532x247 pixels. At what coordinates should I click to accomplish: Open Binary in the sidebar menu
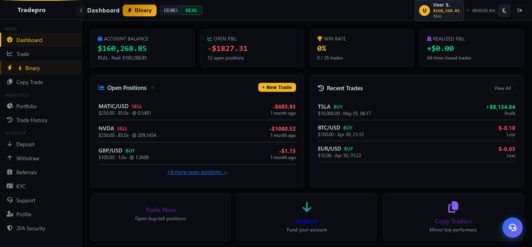pos(41,68)
